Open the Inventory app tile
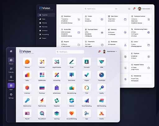This screenshot has height=126, width=159. click(x=27, y=88)
